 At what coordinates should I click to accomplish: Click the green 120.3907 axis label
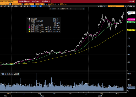131,22
